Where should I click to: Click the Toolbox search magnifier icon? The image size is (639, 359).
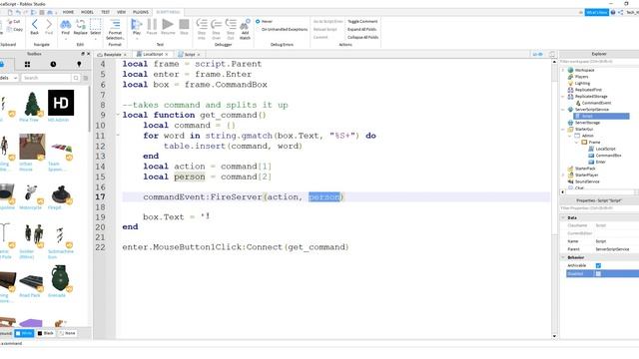[76, 78]
